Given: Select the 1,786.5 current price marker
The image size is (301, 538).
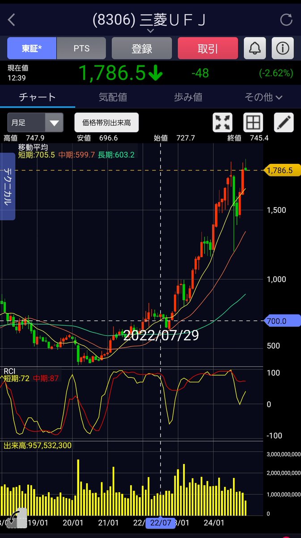Looking at the screenshot, I should coord(282,170).
